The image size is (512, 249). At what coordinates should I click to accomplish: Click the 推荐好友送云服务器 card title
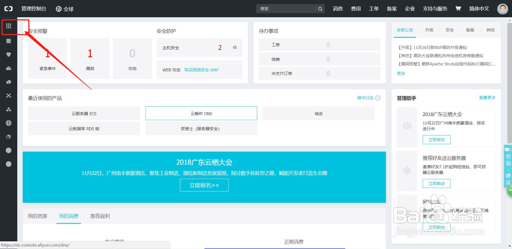[444, 158]
